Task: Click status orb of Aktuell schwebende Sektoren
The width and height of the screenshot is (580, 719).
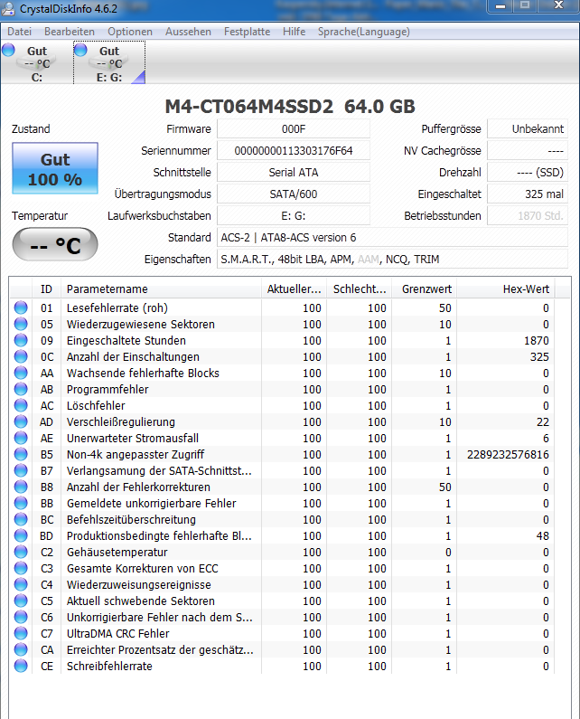Action: click(x=21, y=601)
